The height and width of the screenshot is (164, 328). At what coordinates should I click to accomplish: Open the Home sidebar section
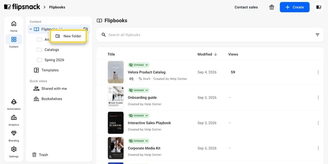click(14, 26)
